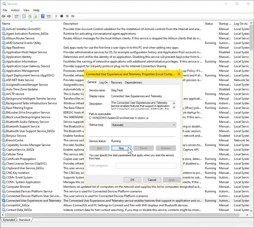Sort by the Log On As column header
The height and width of the screenshot is (228, 254).
click(241, 24)
